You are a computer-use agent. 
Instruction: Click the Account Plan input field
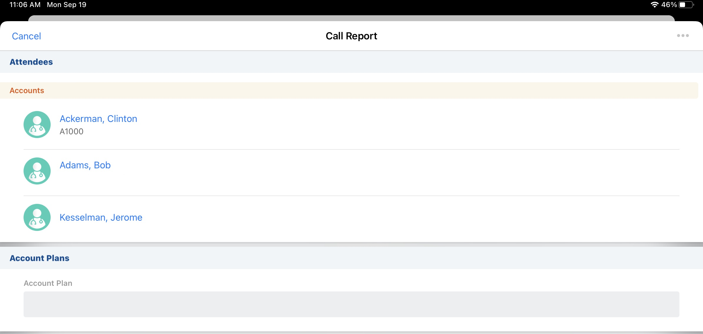tap(351, 304)
